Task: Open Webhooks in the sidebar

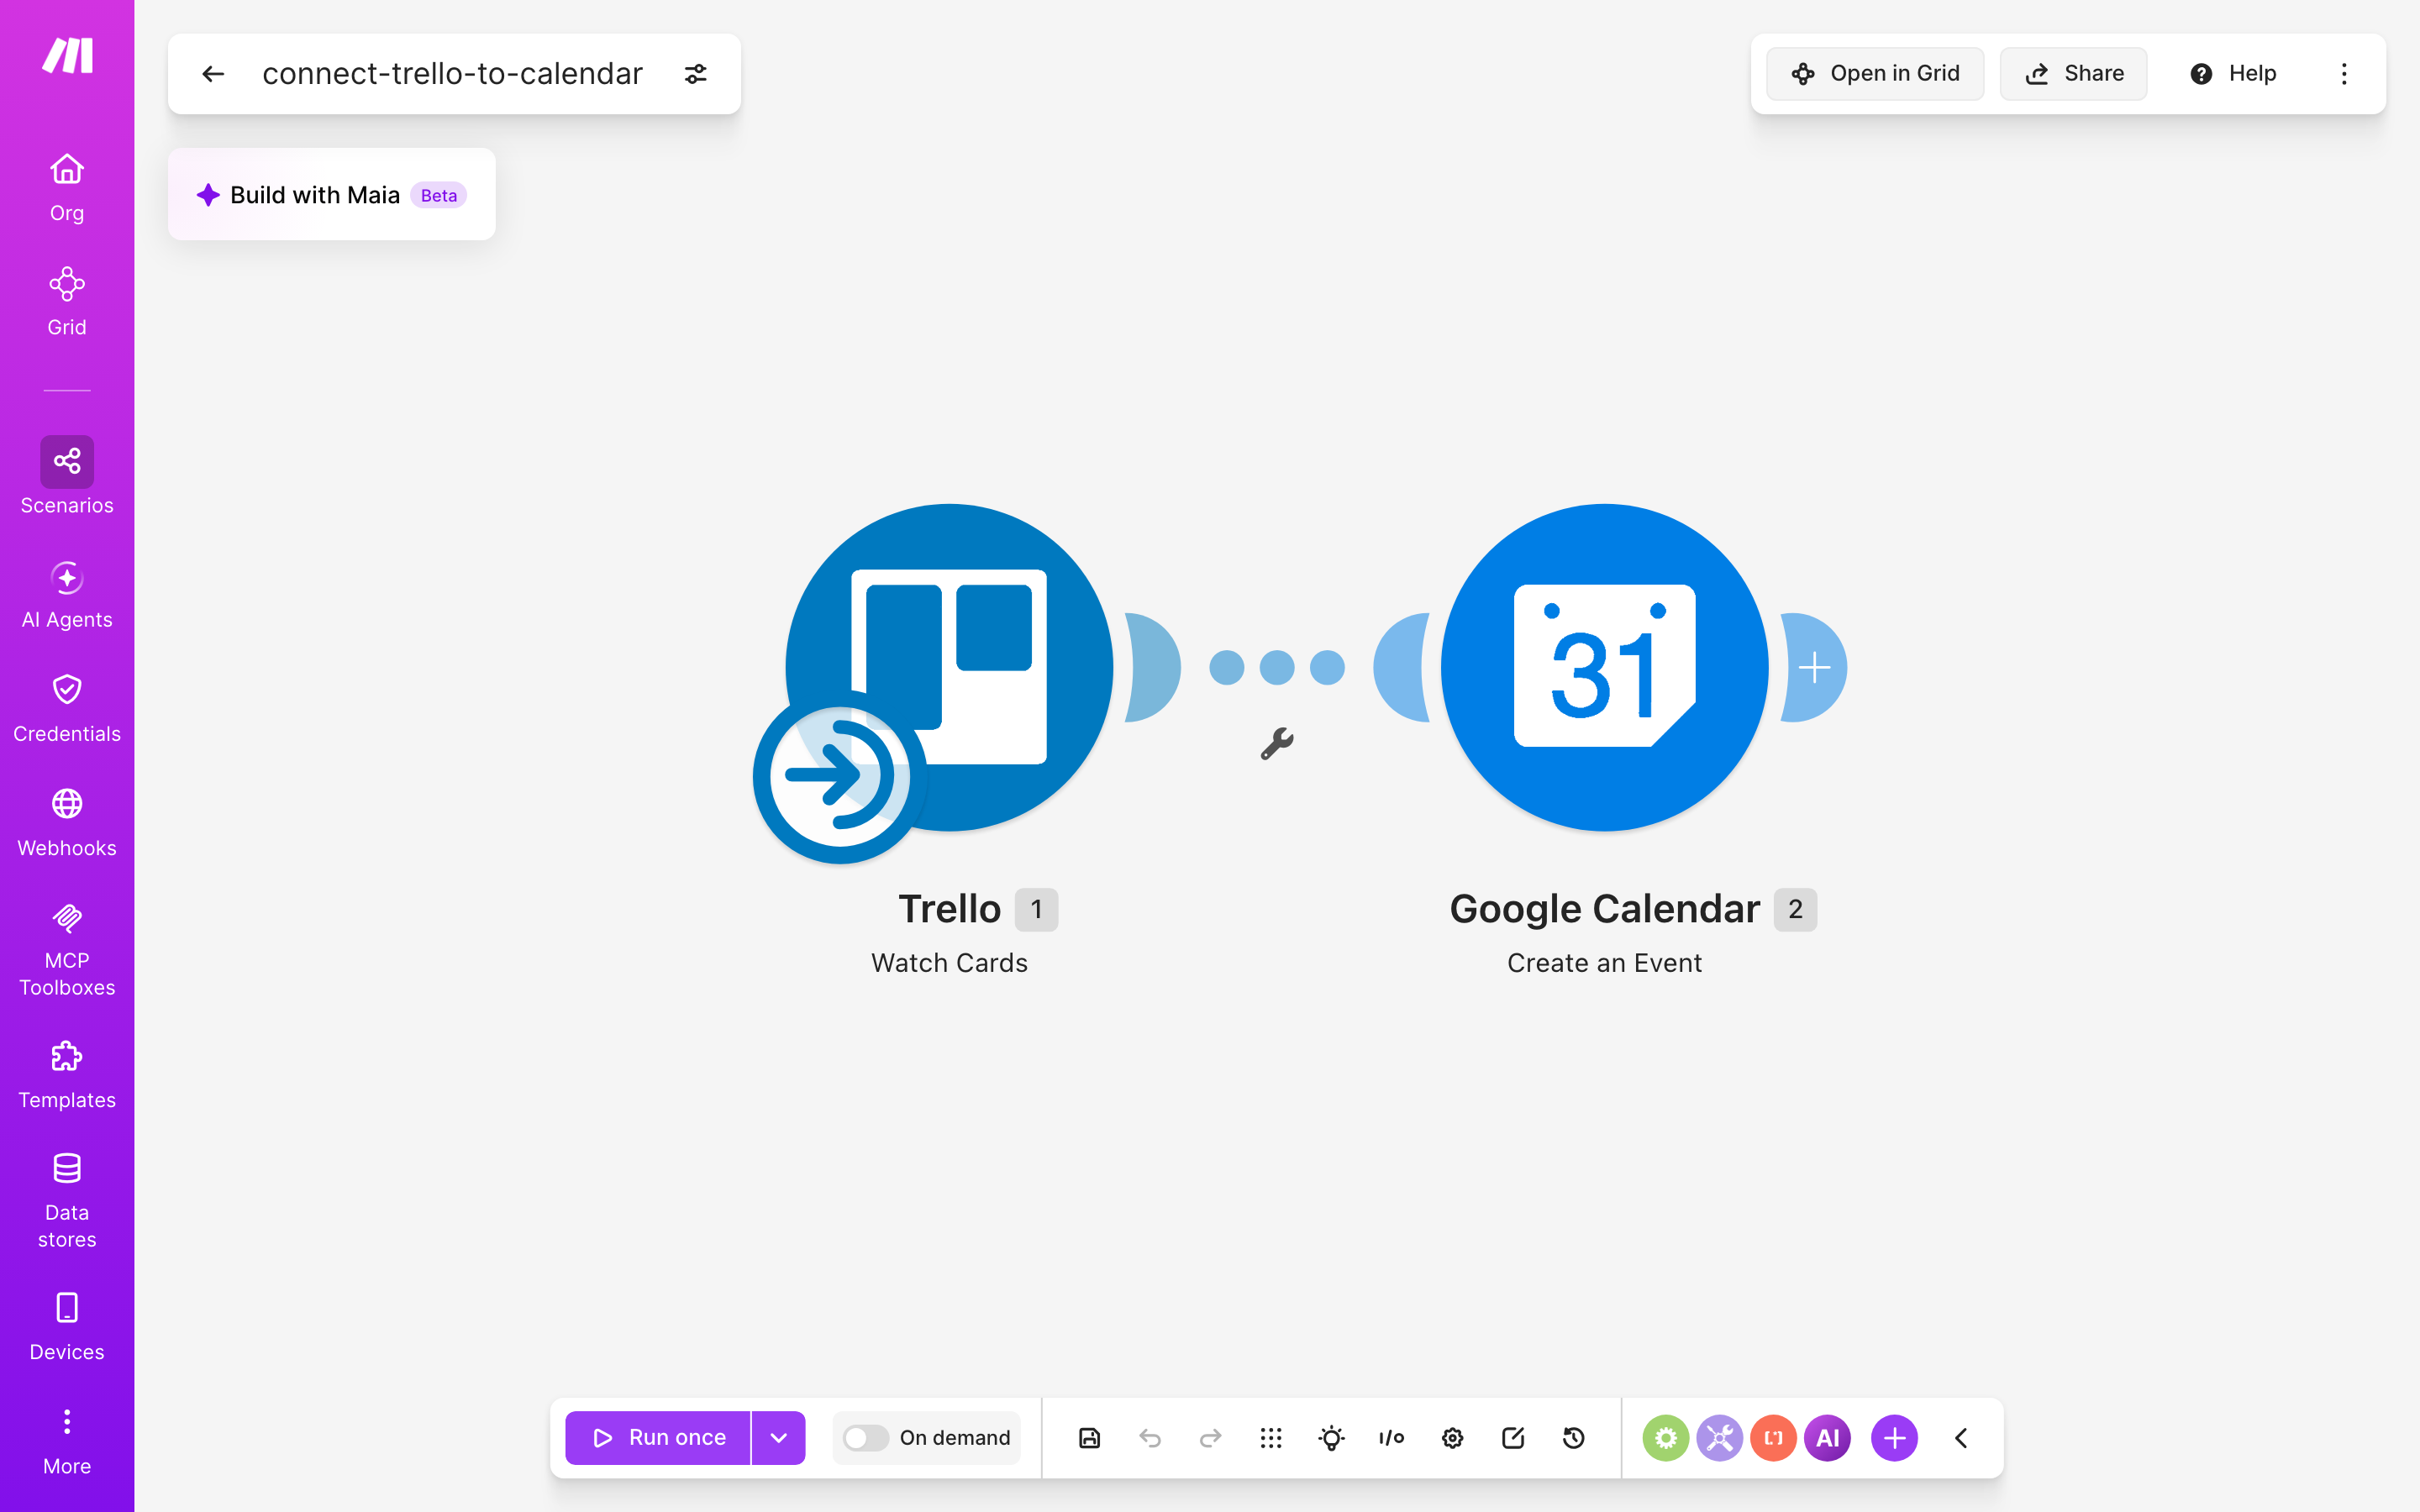Action: pyautogui.click(x=67, y=822)
